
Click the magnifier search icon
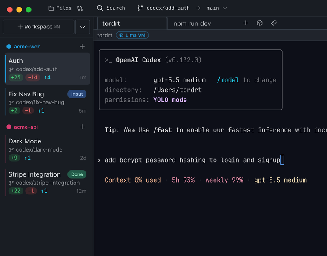(x=100, y=8)
